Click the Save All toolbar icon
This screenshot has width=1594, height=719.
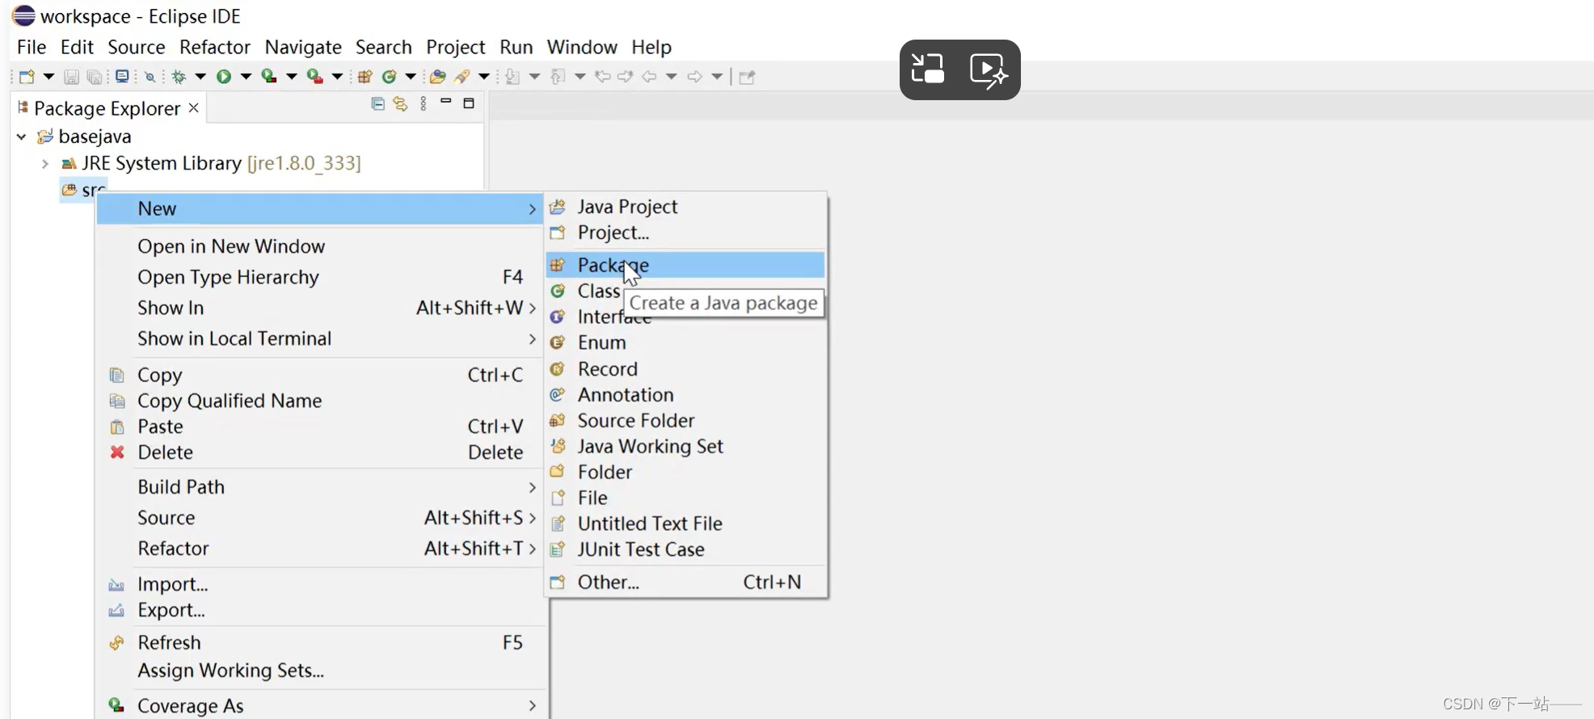pyautogui.click(x=95, y=77)
